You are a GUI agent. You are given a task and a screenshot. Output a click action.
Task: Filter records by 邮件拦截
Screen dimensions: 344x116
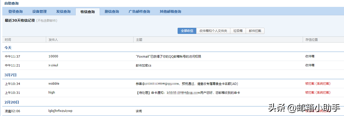pos(255,31)
